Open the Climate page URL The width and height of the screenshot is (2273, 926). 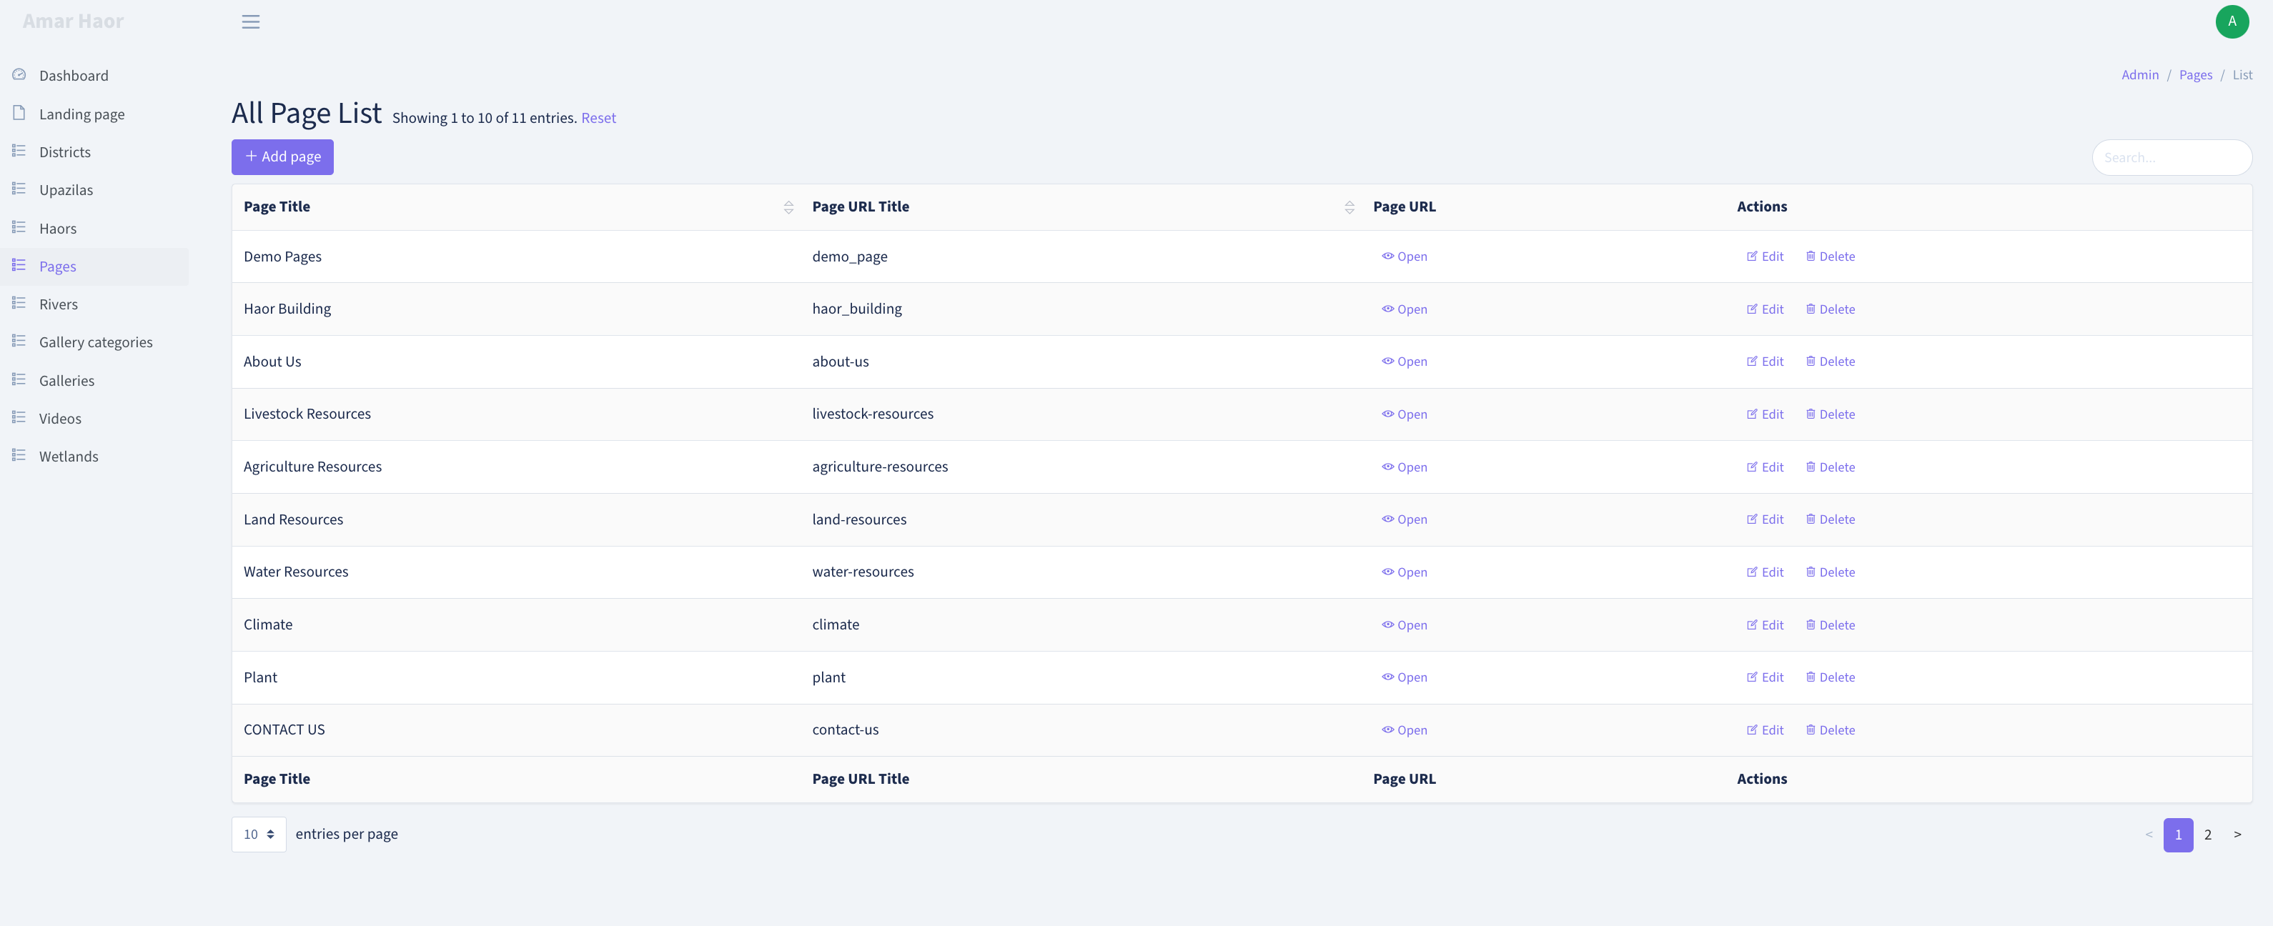(1404, 625)
